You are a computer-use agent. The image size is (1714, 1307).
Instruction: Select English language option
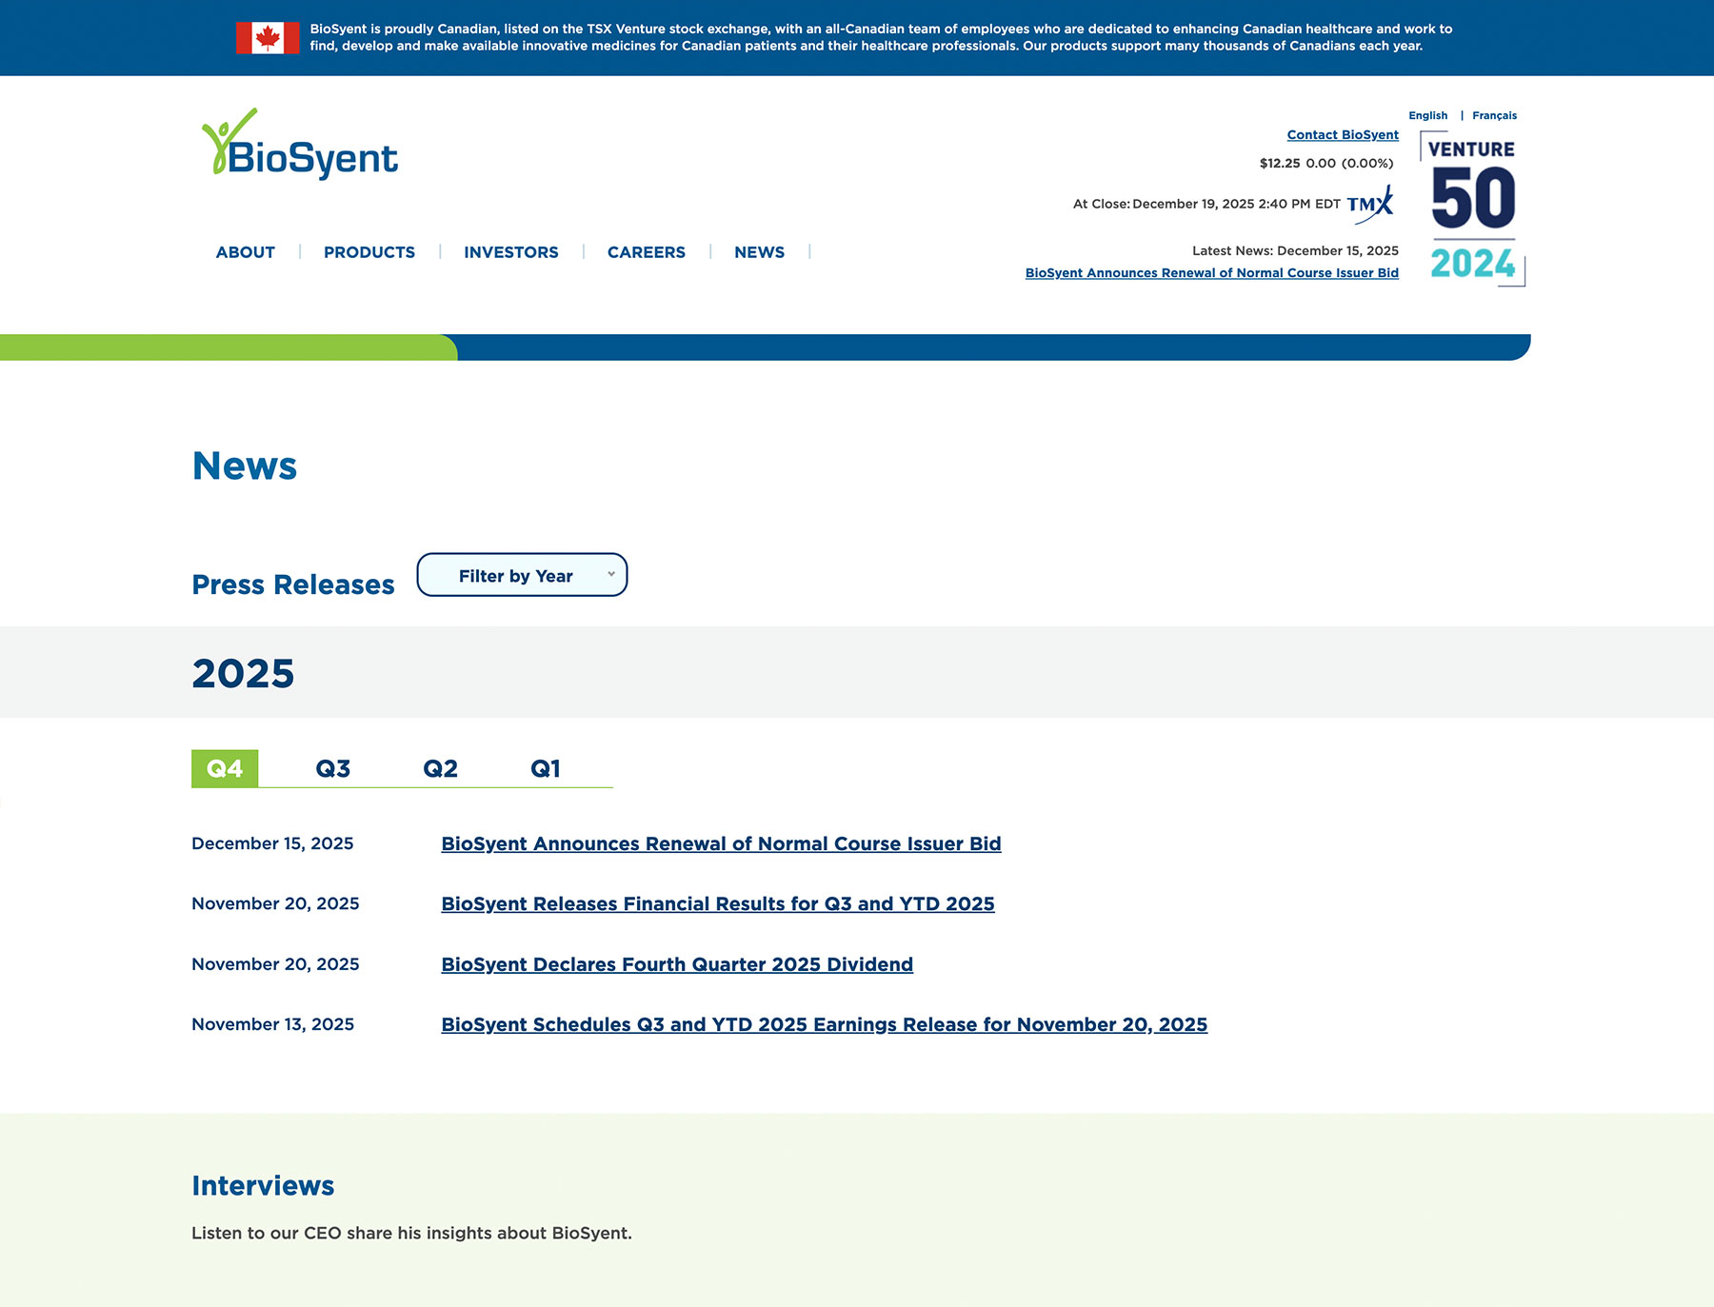pos(1427,115)
